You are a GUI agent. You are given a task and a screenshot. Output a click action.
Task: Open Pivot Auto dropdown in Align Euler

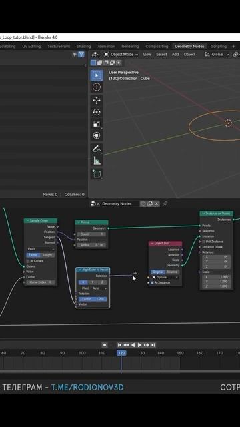point(99,288)
